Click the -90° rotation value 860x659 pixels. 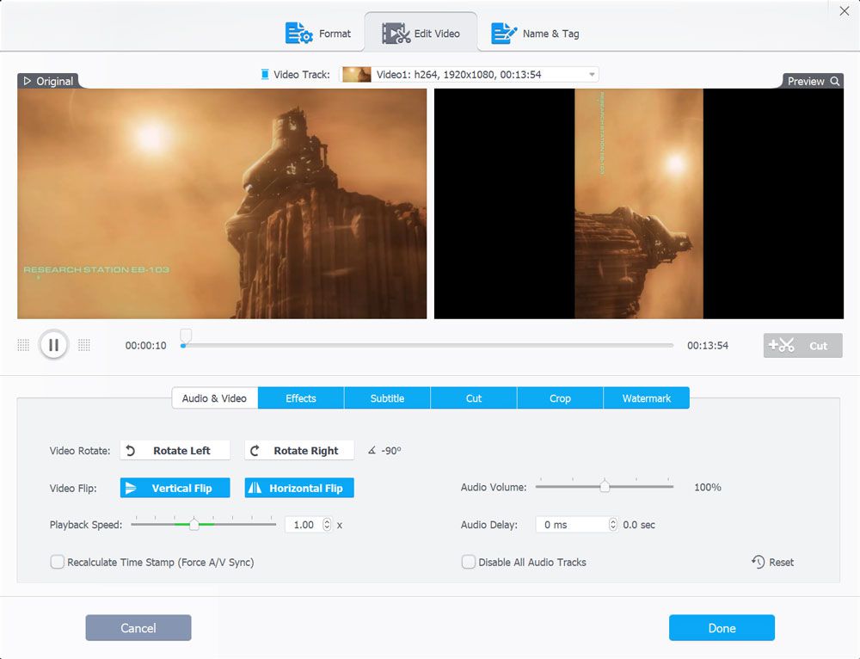point(391,451)
